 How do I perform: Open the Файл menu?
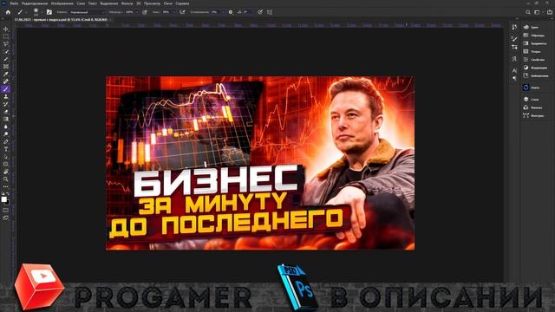[14, 3]
